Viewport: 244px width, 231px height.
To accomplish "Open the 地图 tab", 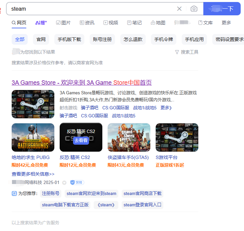I will pyautogui.click(x=158, y=23).
